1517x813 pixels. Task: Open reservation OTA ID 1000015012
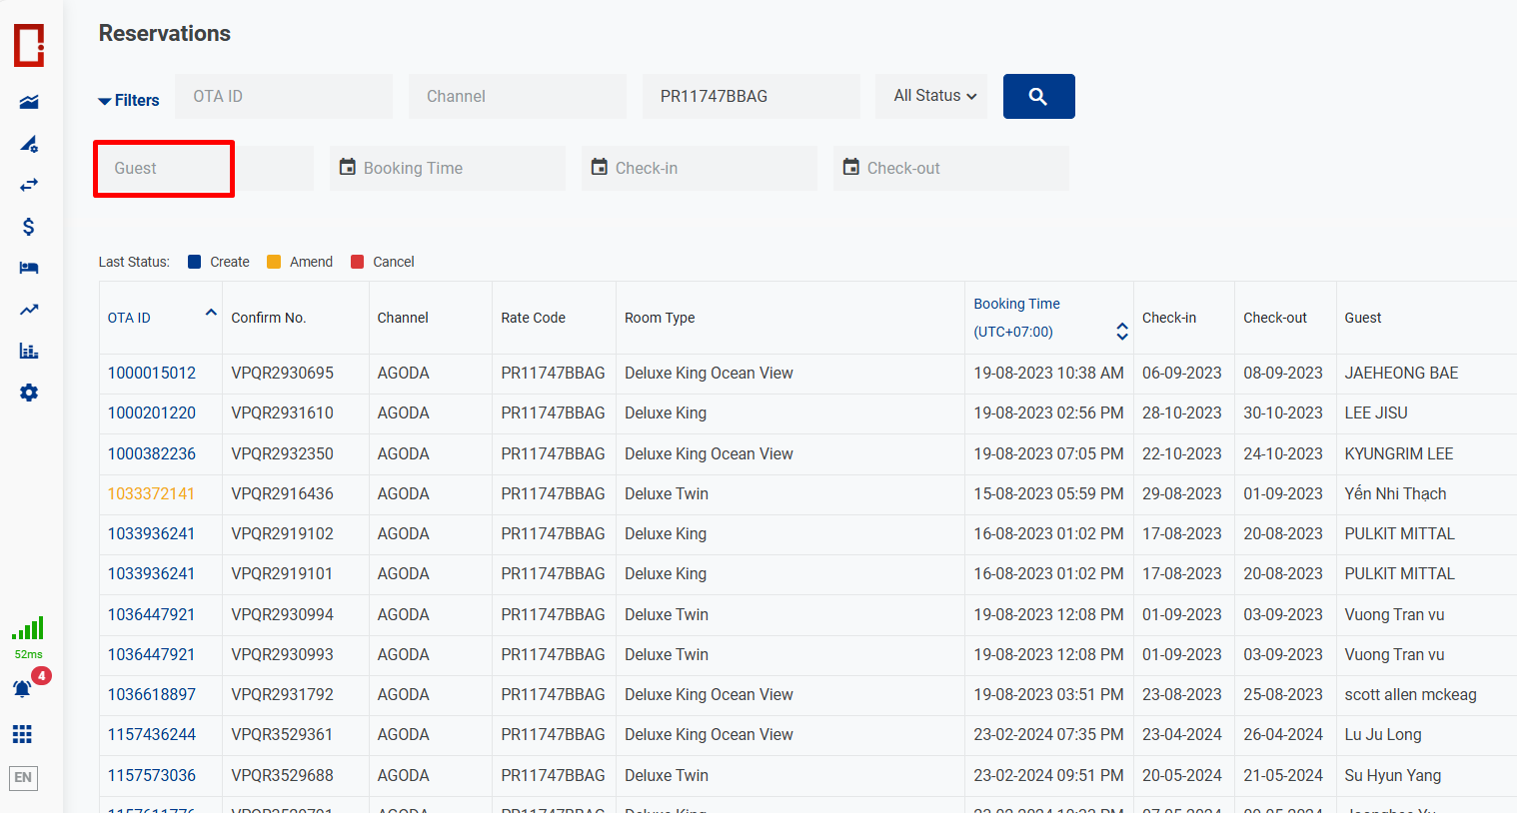(152, 374)
